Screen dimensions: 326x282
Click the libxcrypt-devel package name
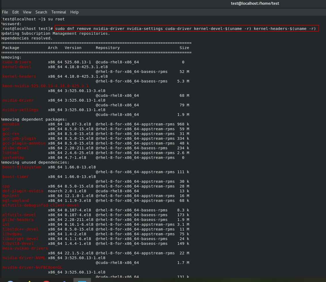pyautogui.click(x=20, y=238)
